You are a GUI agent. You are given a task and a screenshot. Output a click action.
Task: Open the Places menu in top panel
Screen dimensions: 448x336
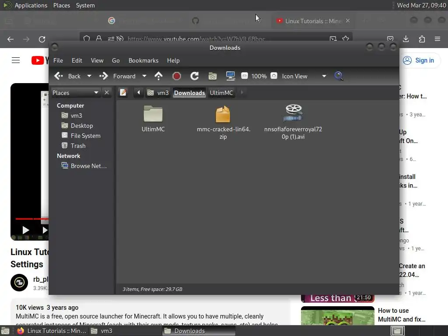61,5
